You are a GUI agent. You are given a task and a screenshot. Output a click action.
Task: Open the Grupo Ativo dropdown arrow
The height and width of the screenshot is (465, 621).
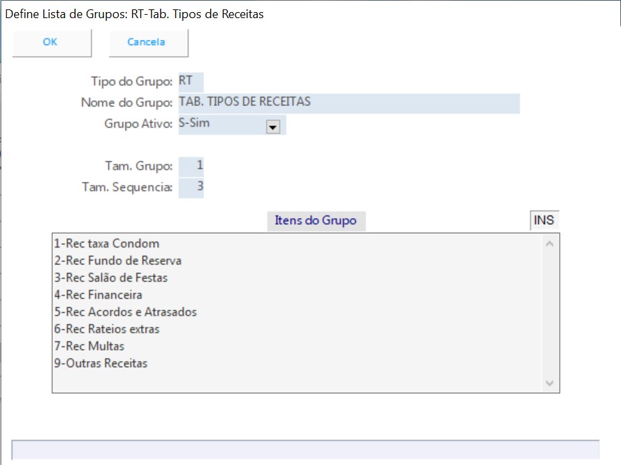pos(273,127)
